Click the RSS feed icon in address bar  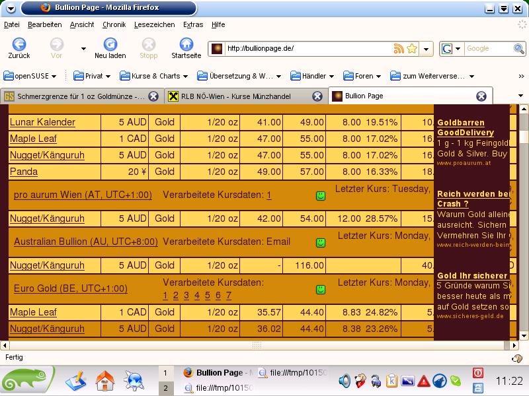pyautogui.click(x=398, y=49)
